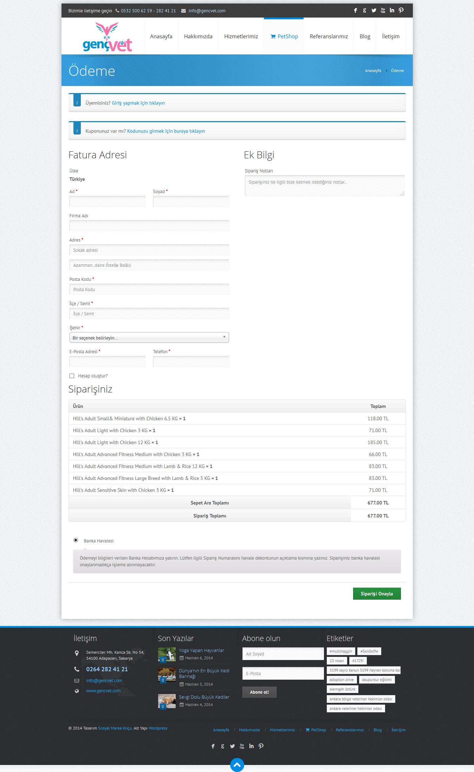Screen dimensions: 474x772
Task: Open Hakkımızda menu item
Action: coord(198,37)
